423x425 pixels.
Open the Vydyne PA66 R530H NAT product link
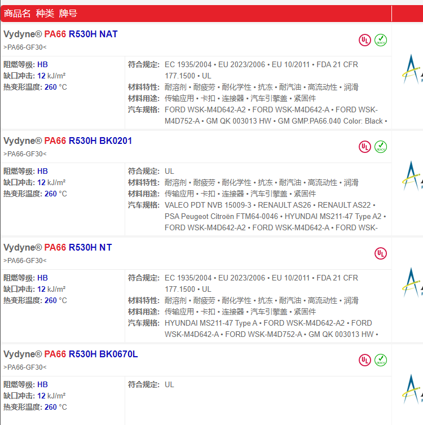point(60,34)
